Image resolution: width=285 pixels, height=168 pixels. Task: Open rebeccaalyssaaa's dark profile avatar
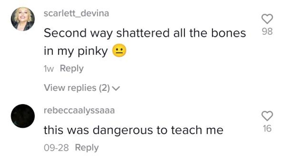(23, 116)
